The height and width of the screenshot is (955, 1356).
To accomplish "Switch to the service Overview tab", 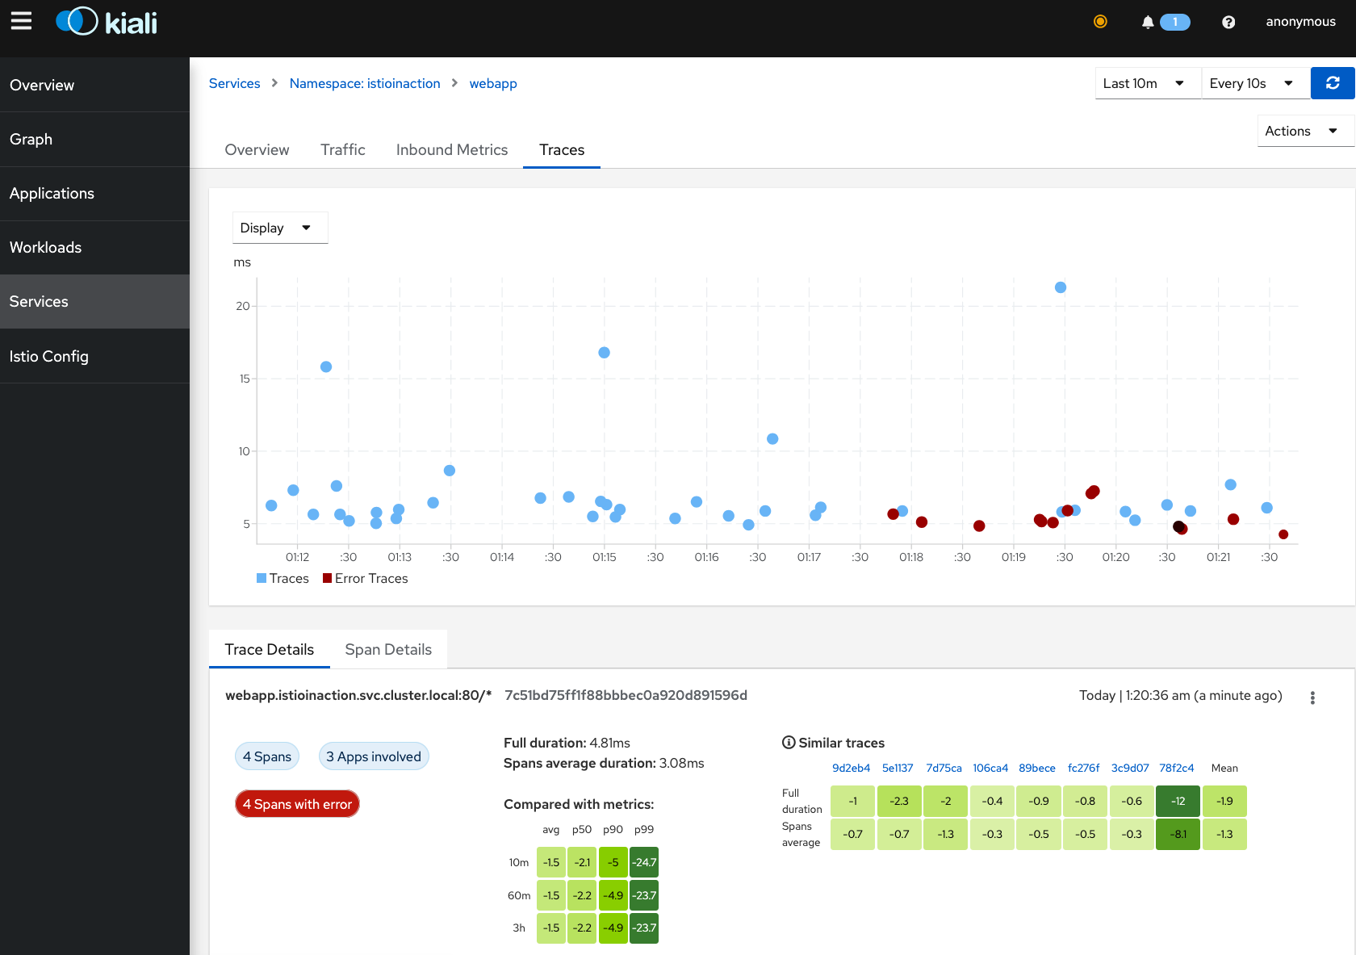I will [x=257, y=149].
